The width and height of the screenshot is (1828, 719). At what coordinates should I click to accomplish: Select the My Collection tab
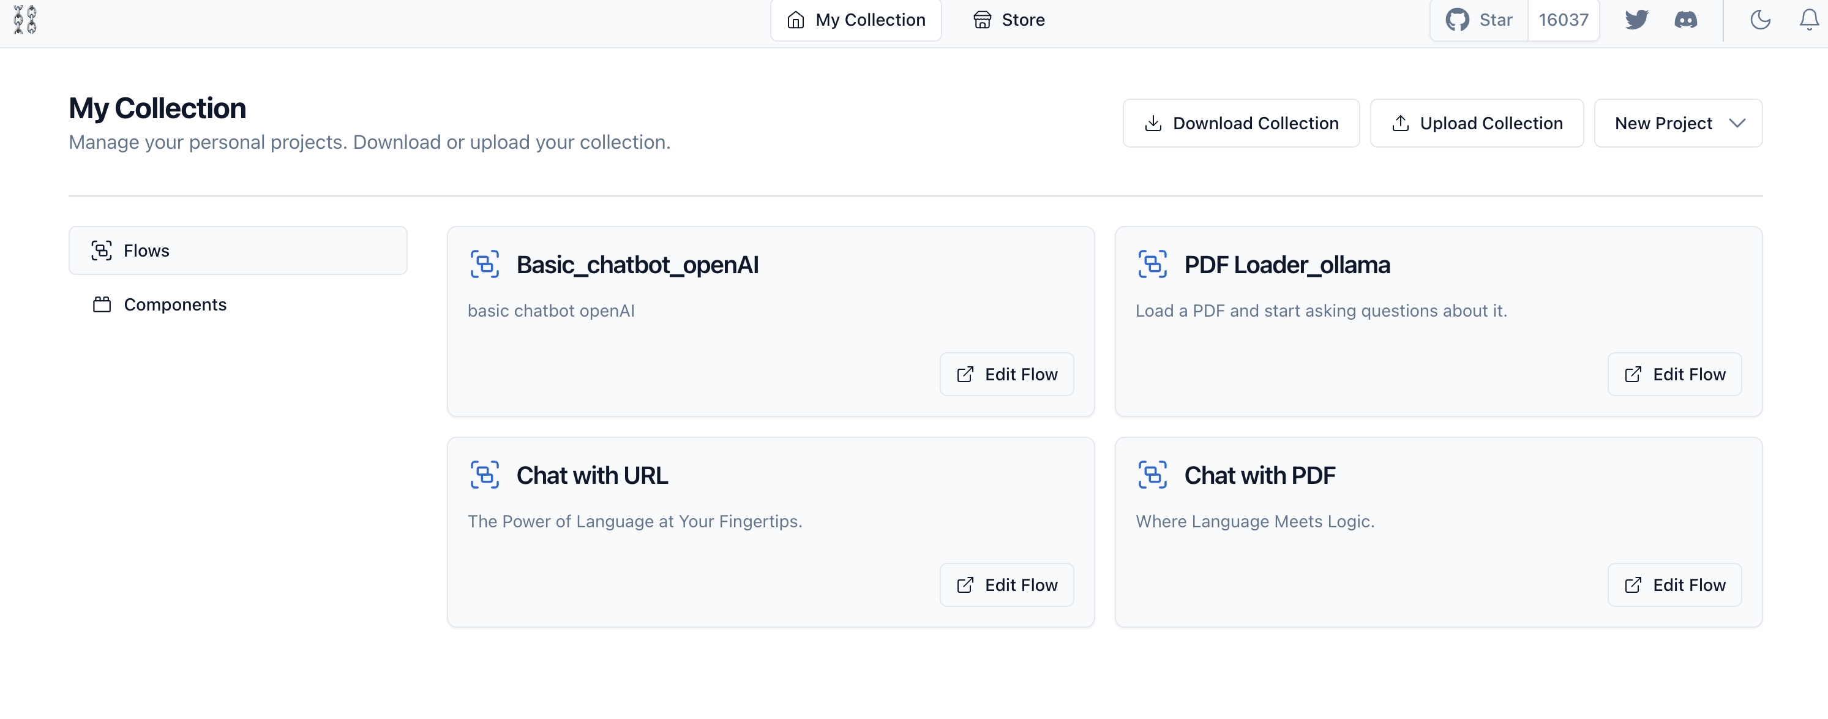click(856, 19)
